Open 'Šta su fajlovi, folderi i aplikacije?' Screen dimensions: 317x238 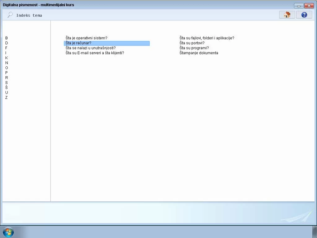click(x=207, y=38)
